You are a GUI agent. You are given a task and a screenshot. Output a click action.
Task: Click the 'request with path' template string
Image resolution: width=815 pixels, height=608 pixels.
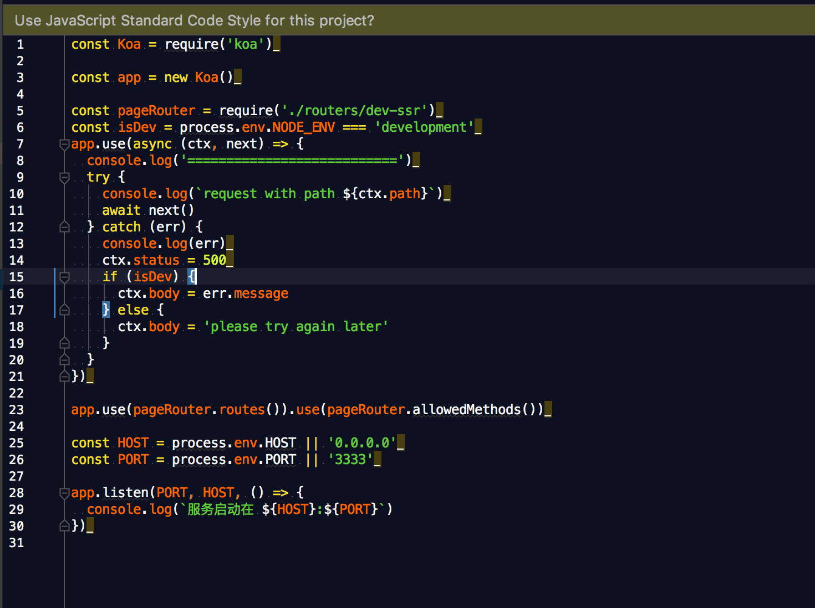pos(316,194)
